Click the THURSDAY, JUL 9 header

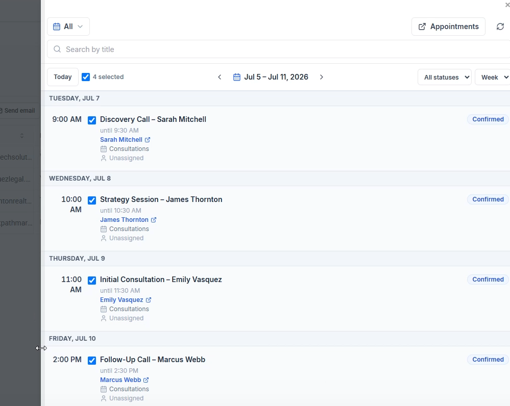(77, 259)
